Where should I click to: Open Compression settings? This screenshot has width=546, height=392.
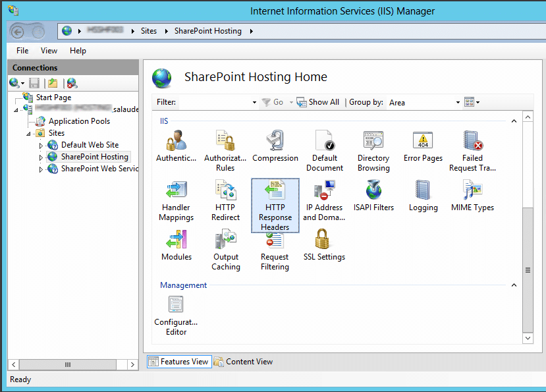pyautogui.click(x=275, y=144)
